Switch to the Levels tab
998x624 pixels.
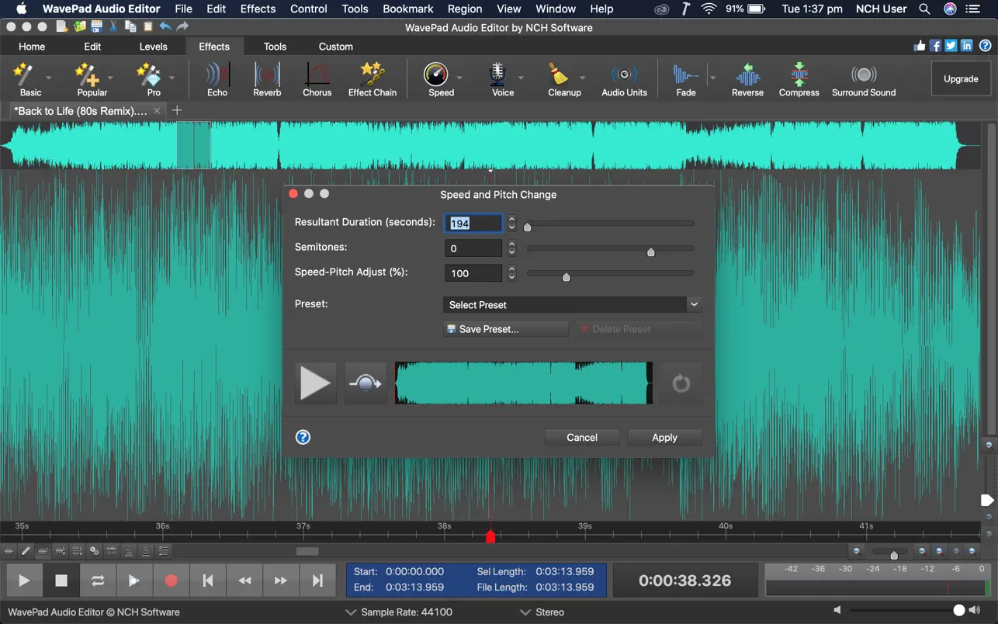click(153, 47)
